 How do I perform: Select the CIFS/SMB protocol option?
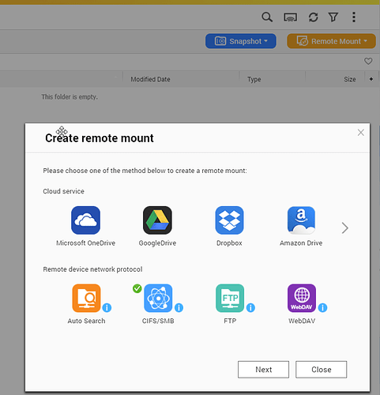(158, 298)
